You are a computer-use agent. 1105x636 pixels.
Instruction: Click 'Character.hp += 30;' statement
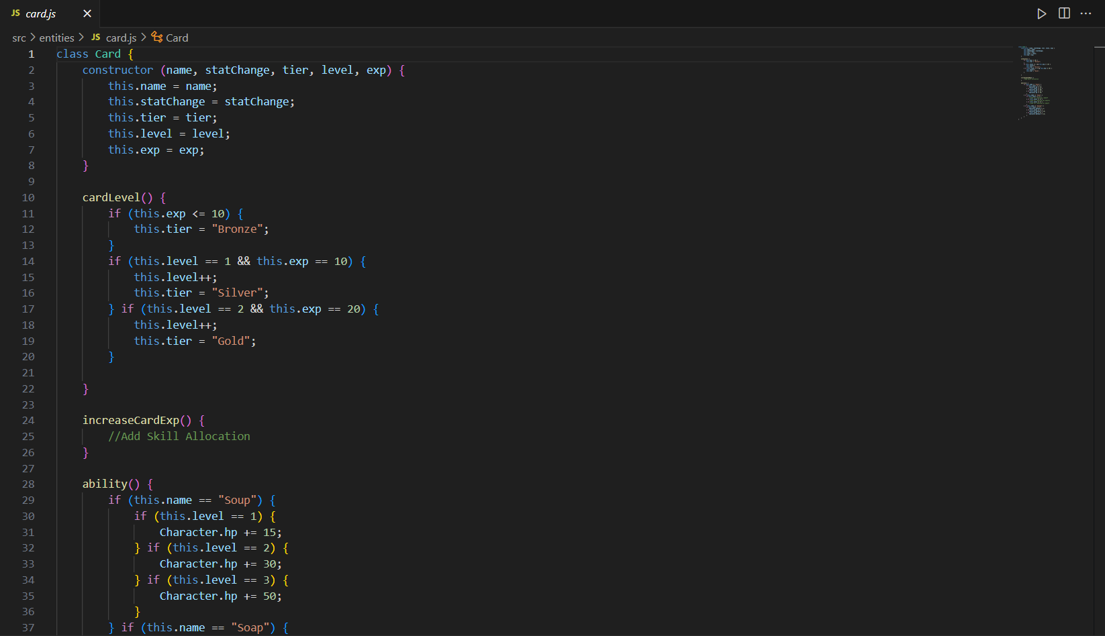[x=220, y=564]
